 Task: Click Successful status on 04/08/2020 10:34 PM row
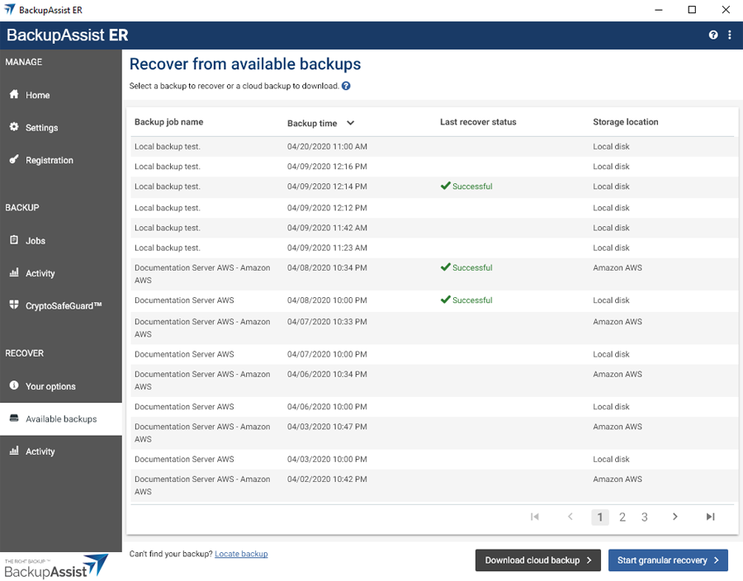click(466, 267)
